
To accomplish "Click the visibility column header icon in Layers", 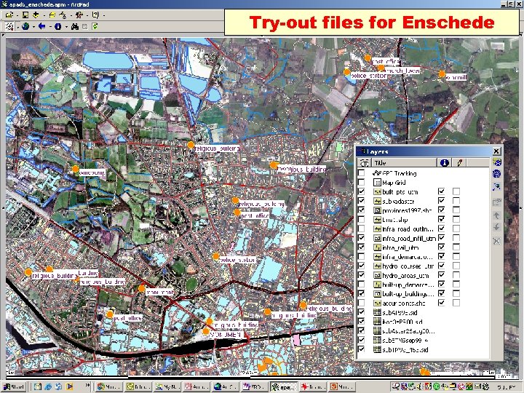I will [365, 163].
